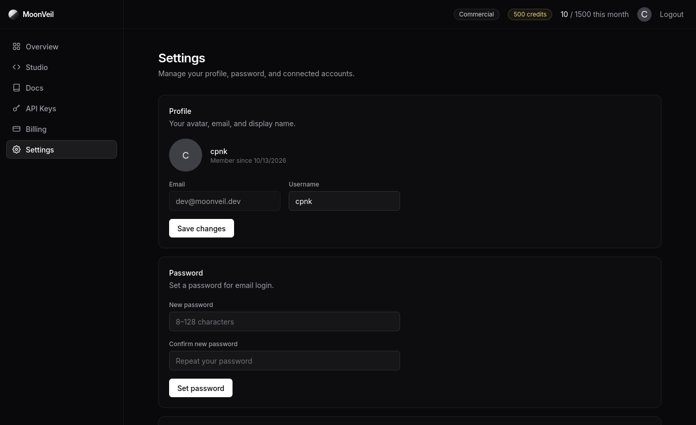The height and width of the screenshot is (425, 696).
Task: Click the Set password button
Action: 201,388
